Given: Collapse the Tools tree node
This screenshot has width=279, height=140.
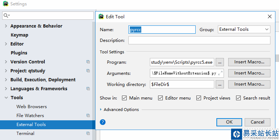Looking at the screenshot, I should (x=6, y=98).
